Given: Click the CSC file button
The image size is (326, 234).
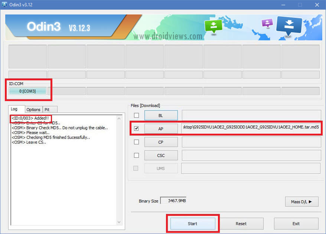Looking at the screenshot, I should (161, 156).
